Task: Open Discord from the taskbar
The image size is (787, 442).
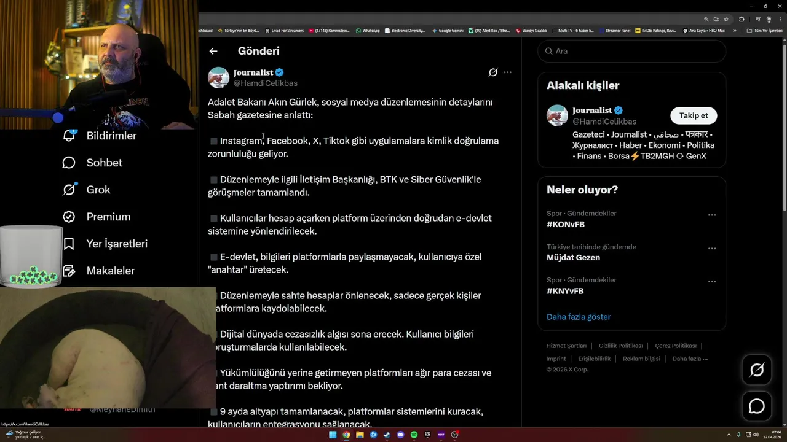Action: coord(400,435)
